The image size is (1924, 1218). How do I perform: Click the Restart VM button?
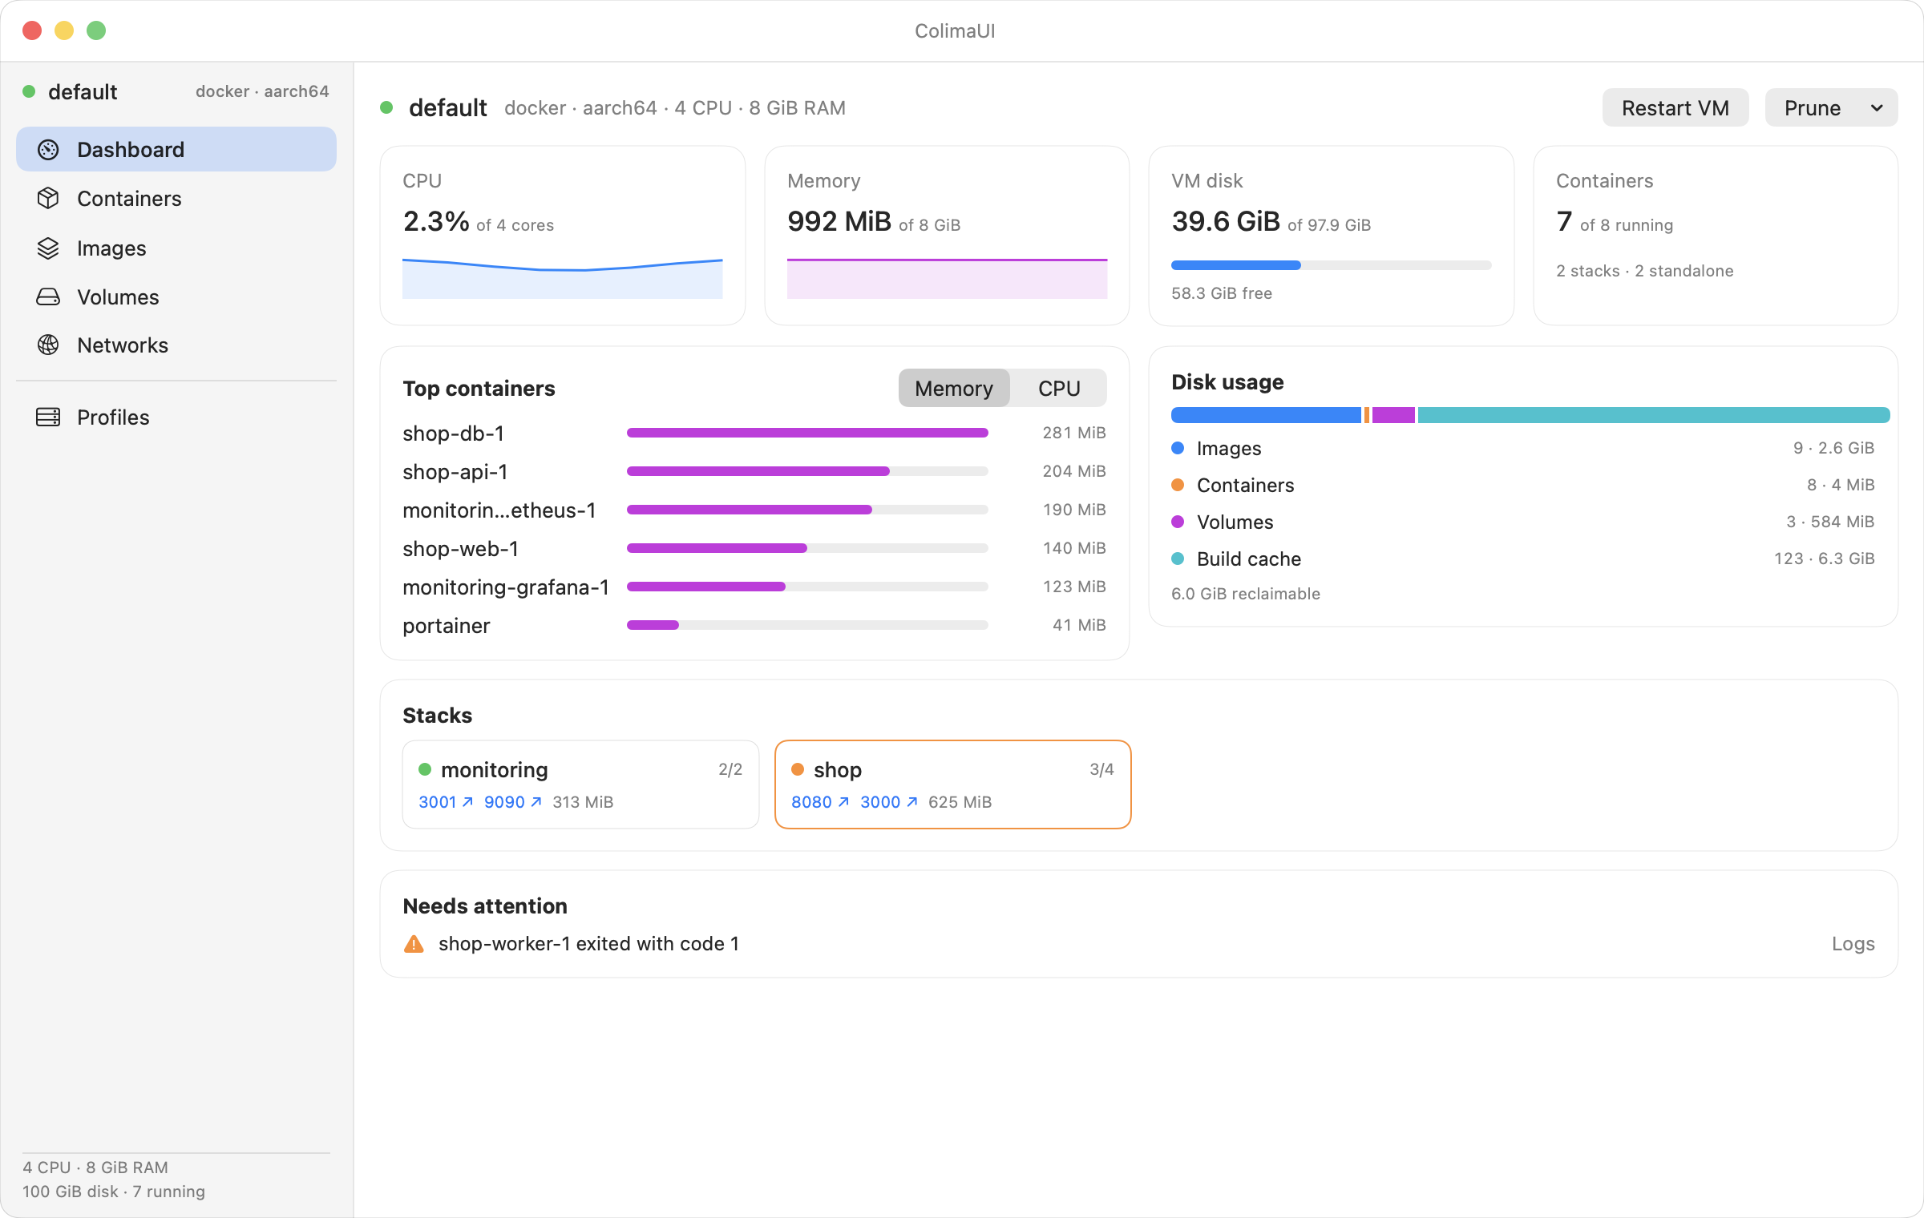tap(1675, 108)
